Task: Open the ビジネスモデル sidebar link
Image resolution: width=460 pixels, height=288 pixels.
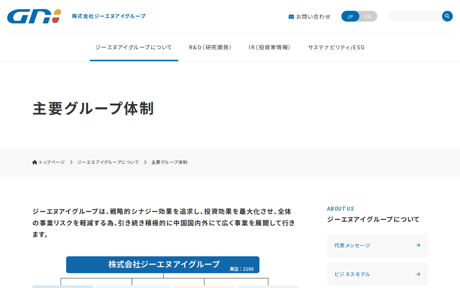Action: (x=377, y=274)
